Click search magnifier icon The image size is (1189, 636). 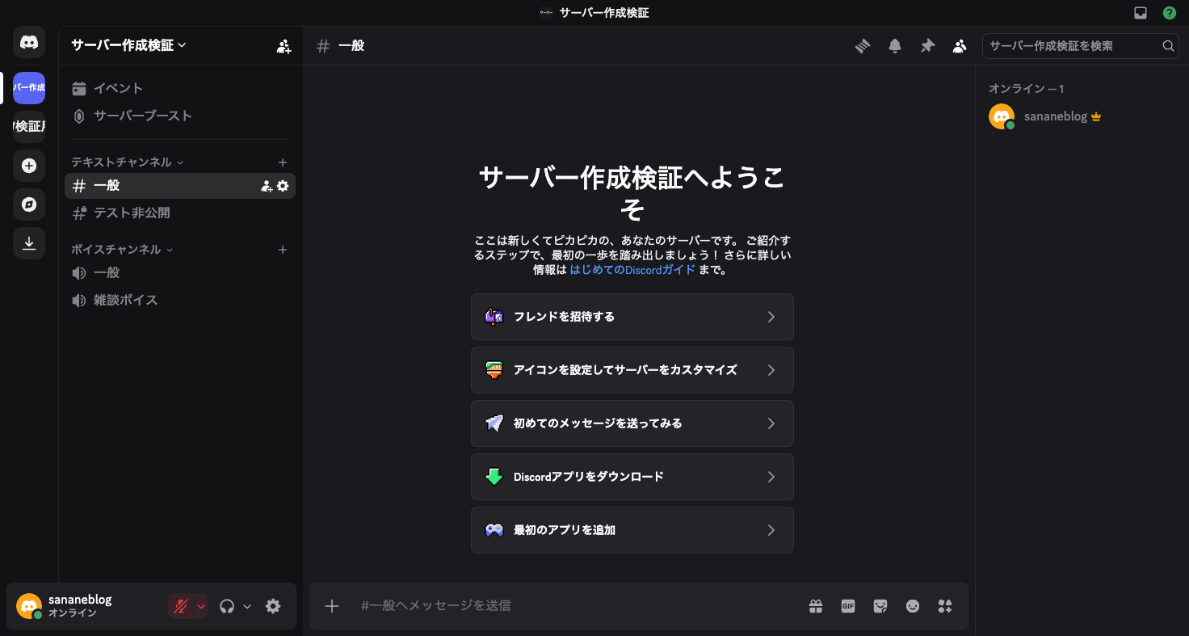pos(1168,46)
